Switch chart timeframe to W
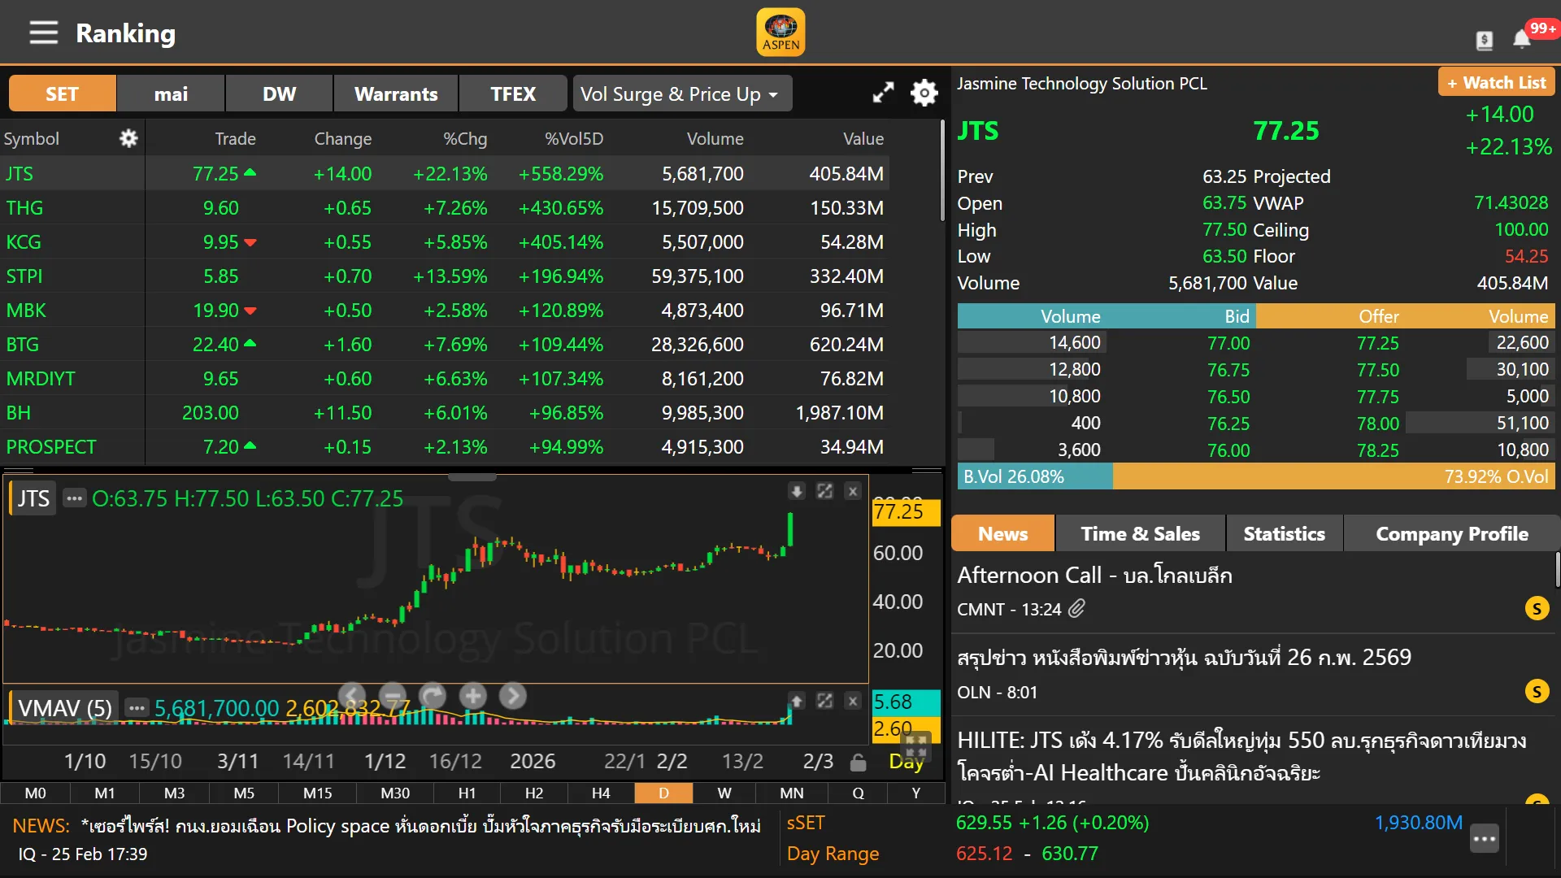Image resolution: width=1561 pixels, height=878 pixels. point(724,793)
